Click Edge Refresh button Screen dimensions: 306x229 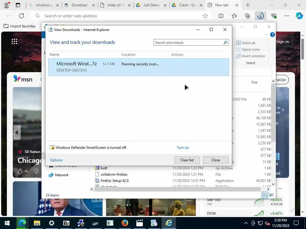[22, 16]
